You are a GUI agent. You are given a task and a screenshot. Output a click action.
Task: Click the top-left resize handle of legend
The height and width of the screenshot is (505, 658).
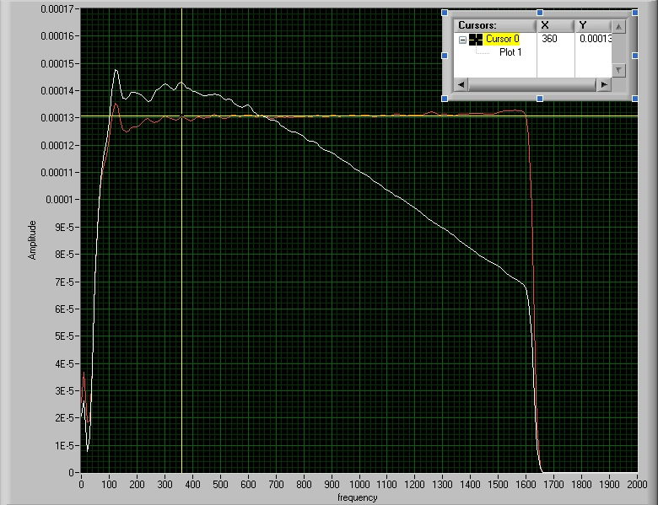tap(445, 13)
